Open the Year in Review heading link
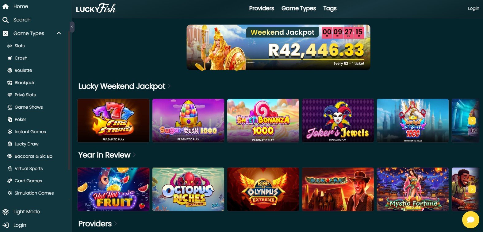The height and width of the screenshot is (232, 483). 104,155
